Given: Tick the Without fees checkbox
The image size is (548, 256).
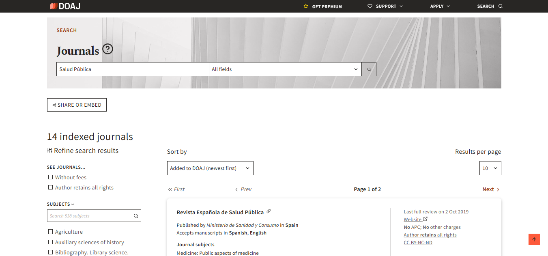Looking at the screenshot, I should [50, 177].
